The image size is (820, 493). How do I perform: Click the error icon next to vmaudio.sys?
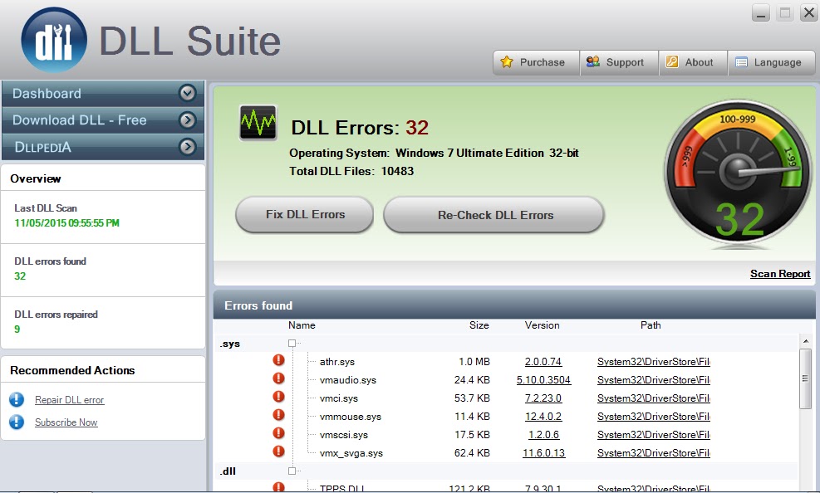click(279, 378)
